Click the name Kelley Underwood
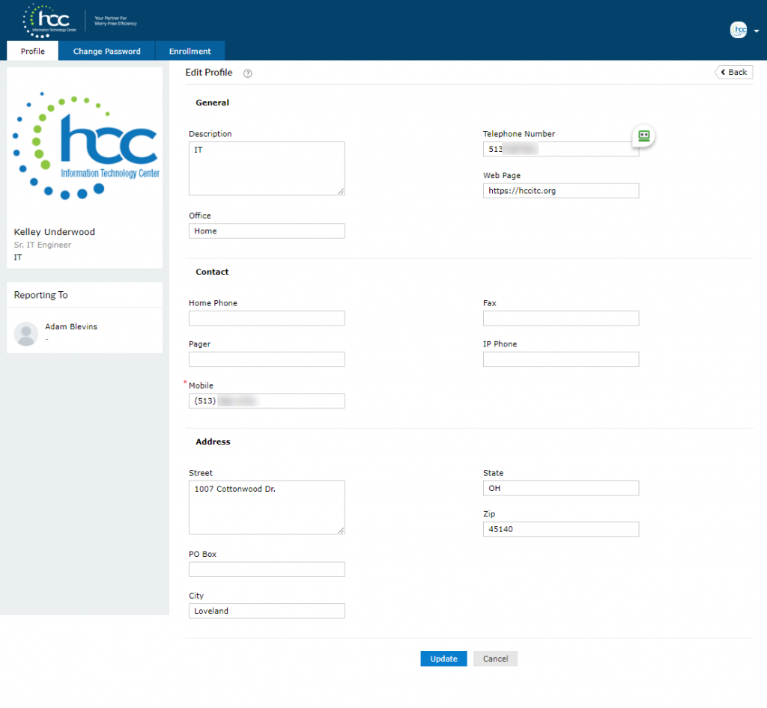The image size is (767, 708). click(x=54, y=231)
